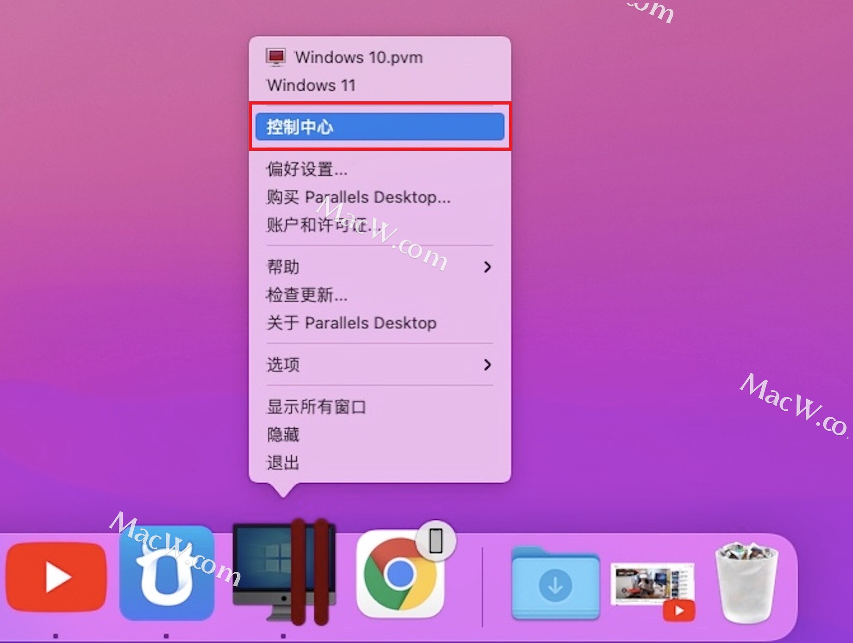This screenshot has height=643, width=853.
Task: Choose 购买 Parallels Desktop...
Action: pos(380,197)
